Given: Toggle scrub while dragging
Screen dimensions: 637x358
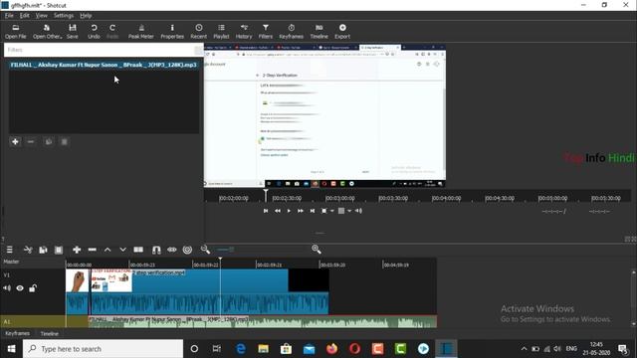Looking at the screenshot, I should click(x=172, y=250).
